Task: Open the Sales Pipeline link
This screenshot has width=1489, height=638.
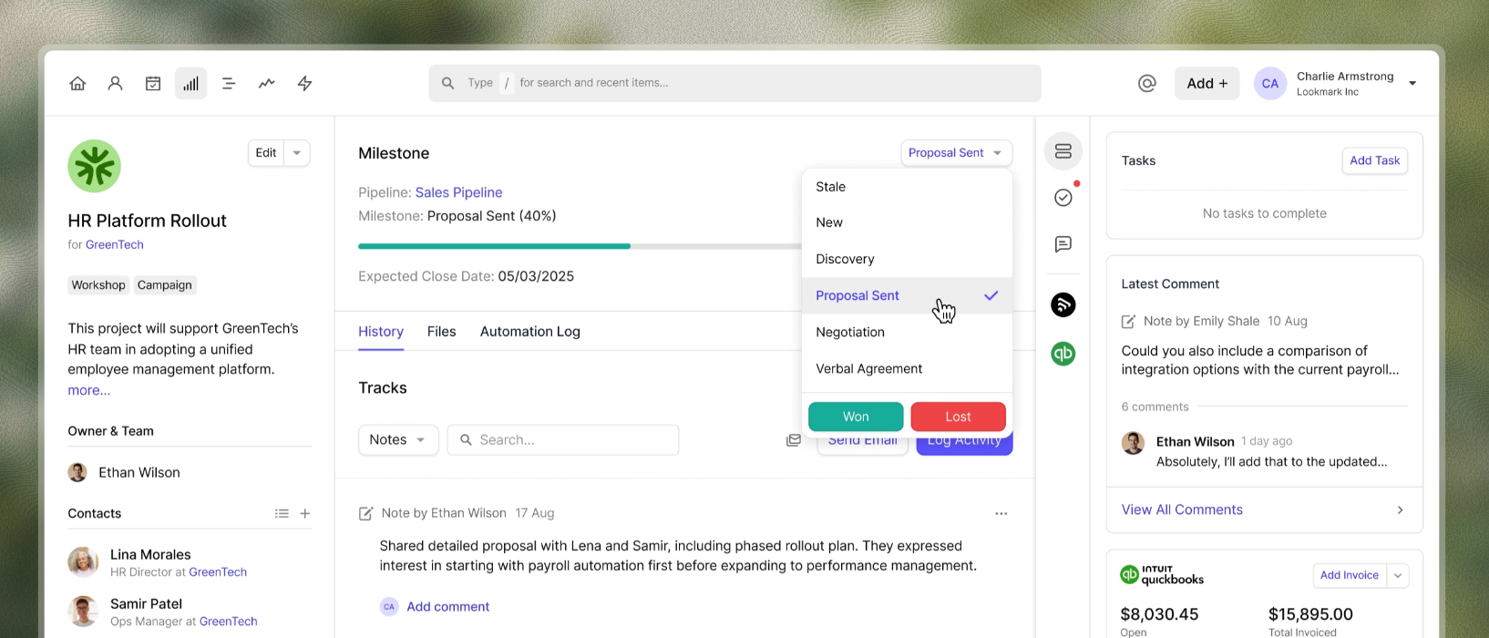Action: 458,192
